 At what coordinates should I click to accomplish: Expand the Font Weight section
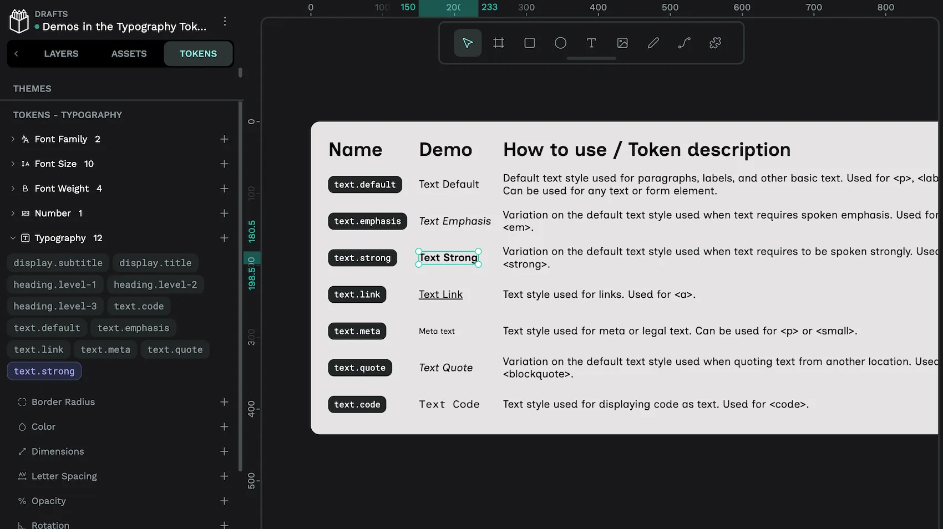(x=13, y=189)
